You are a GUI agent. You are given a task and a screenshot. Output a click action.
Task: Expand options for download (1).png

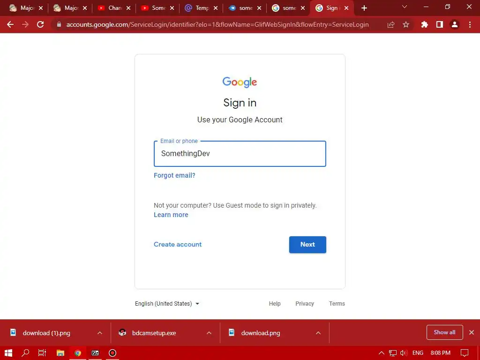coord(100,333)
